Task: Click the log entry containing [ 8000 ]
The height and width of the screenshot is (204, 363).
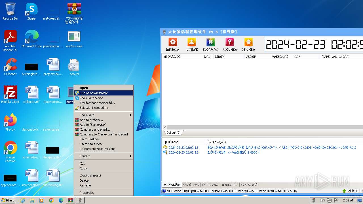Action: tap(233, 152)
